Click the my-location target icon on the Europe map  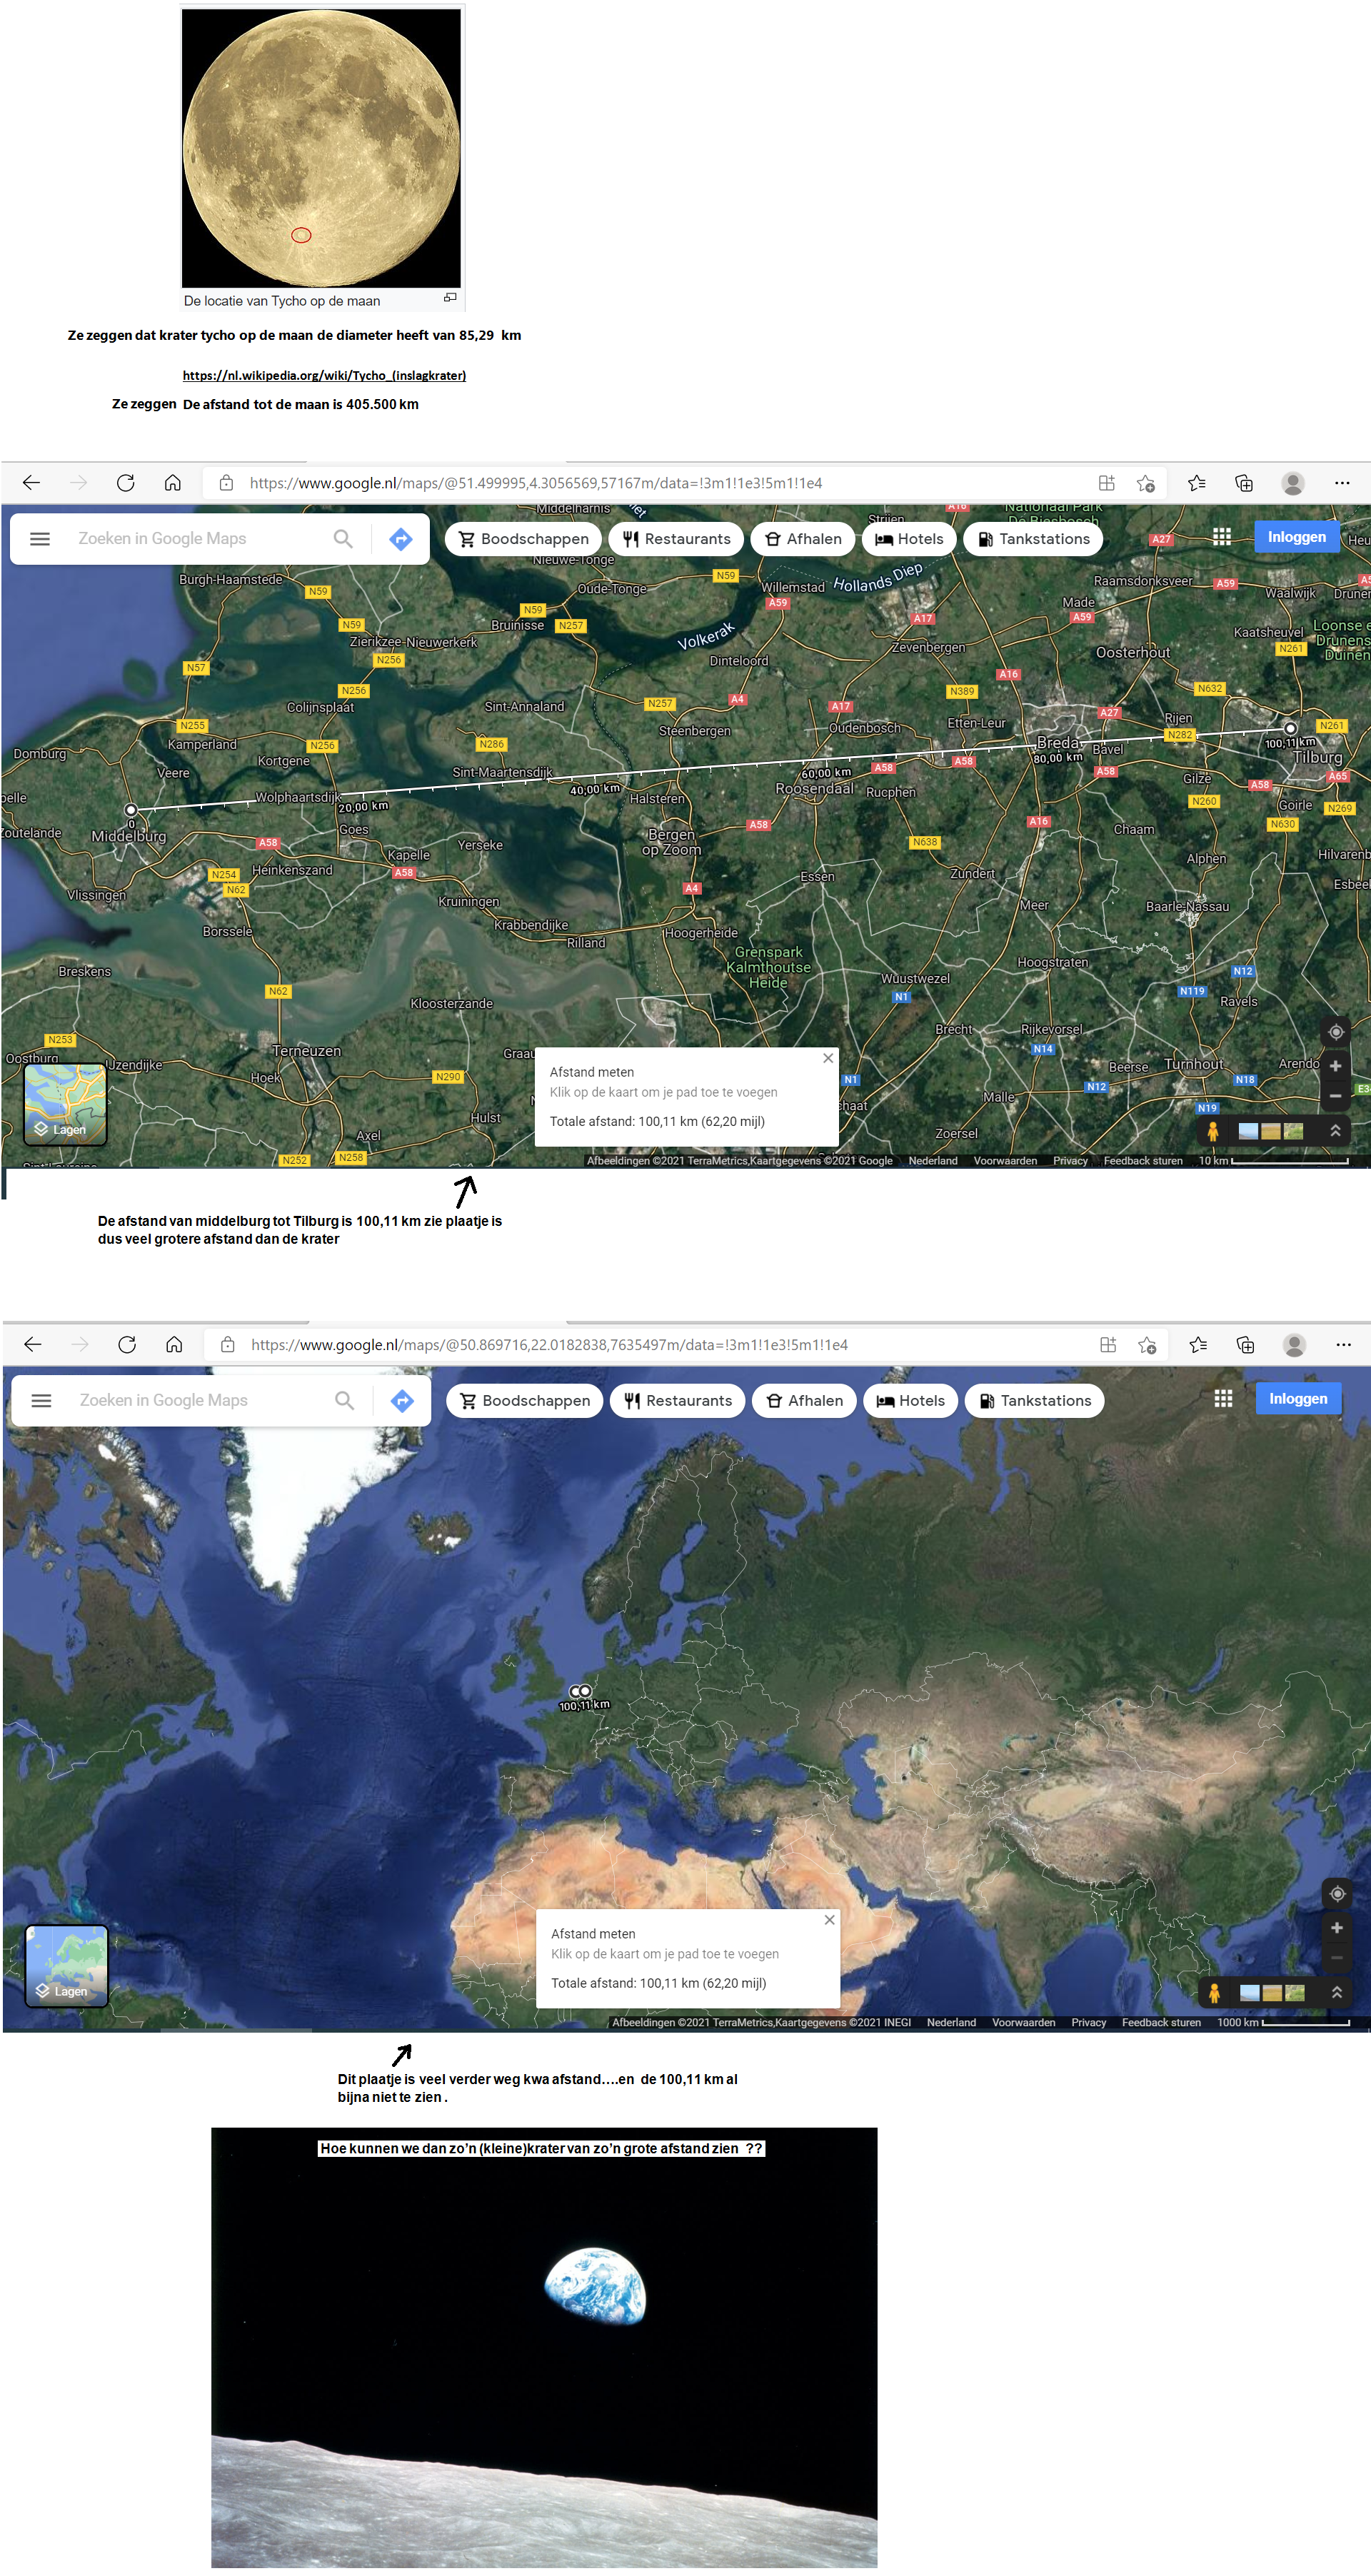[x=1336, y=1894]
